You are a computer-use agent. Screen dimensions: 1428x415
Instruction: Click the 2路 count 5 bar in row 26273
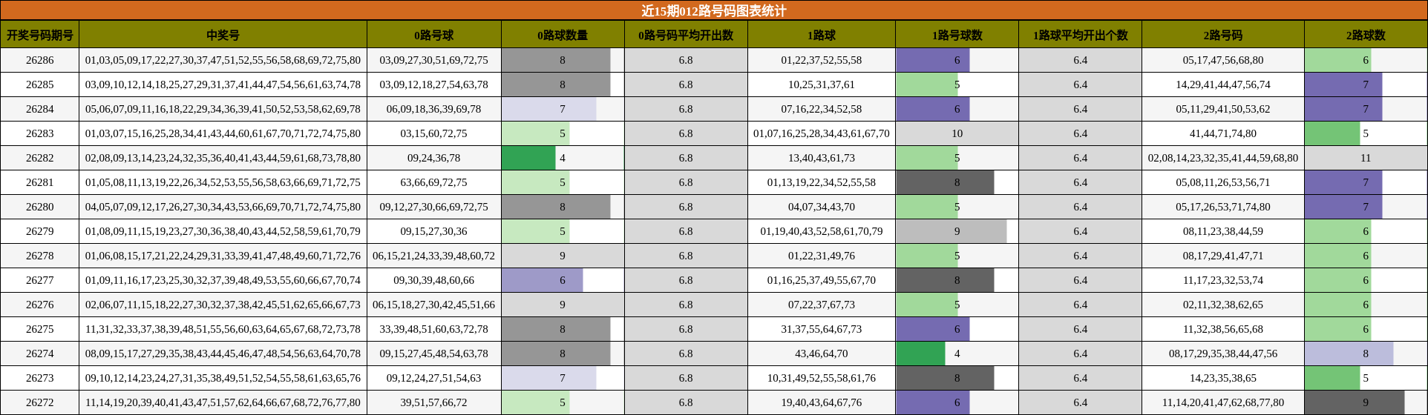(x=1332, y=378)
